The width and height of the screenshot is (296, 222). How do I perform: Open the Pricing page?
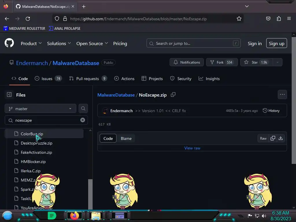pyautogui.click(x=120, y=43)
